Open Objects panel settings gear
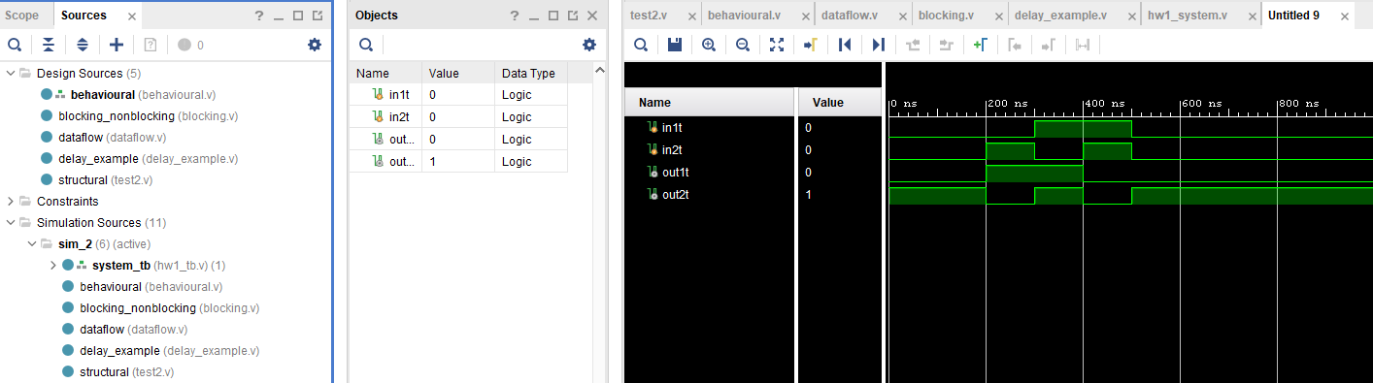Viewport: 1373px width, 383px height. click(x=588, y=45)
